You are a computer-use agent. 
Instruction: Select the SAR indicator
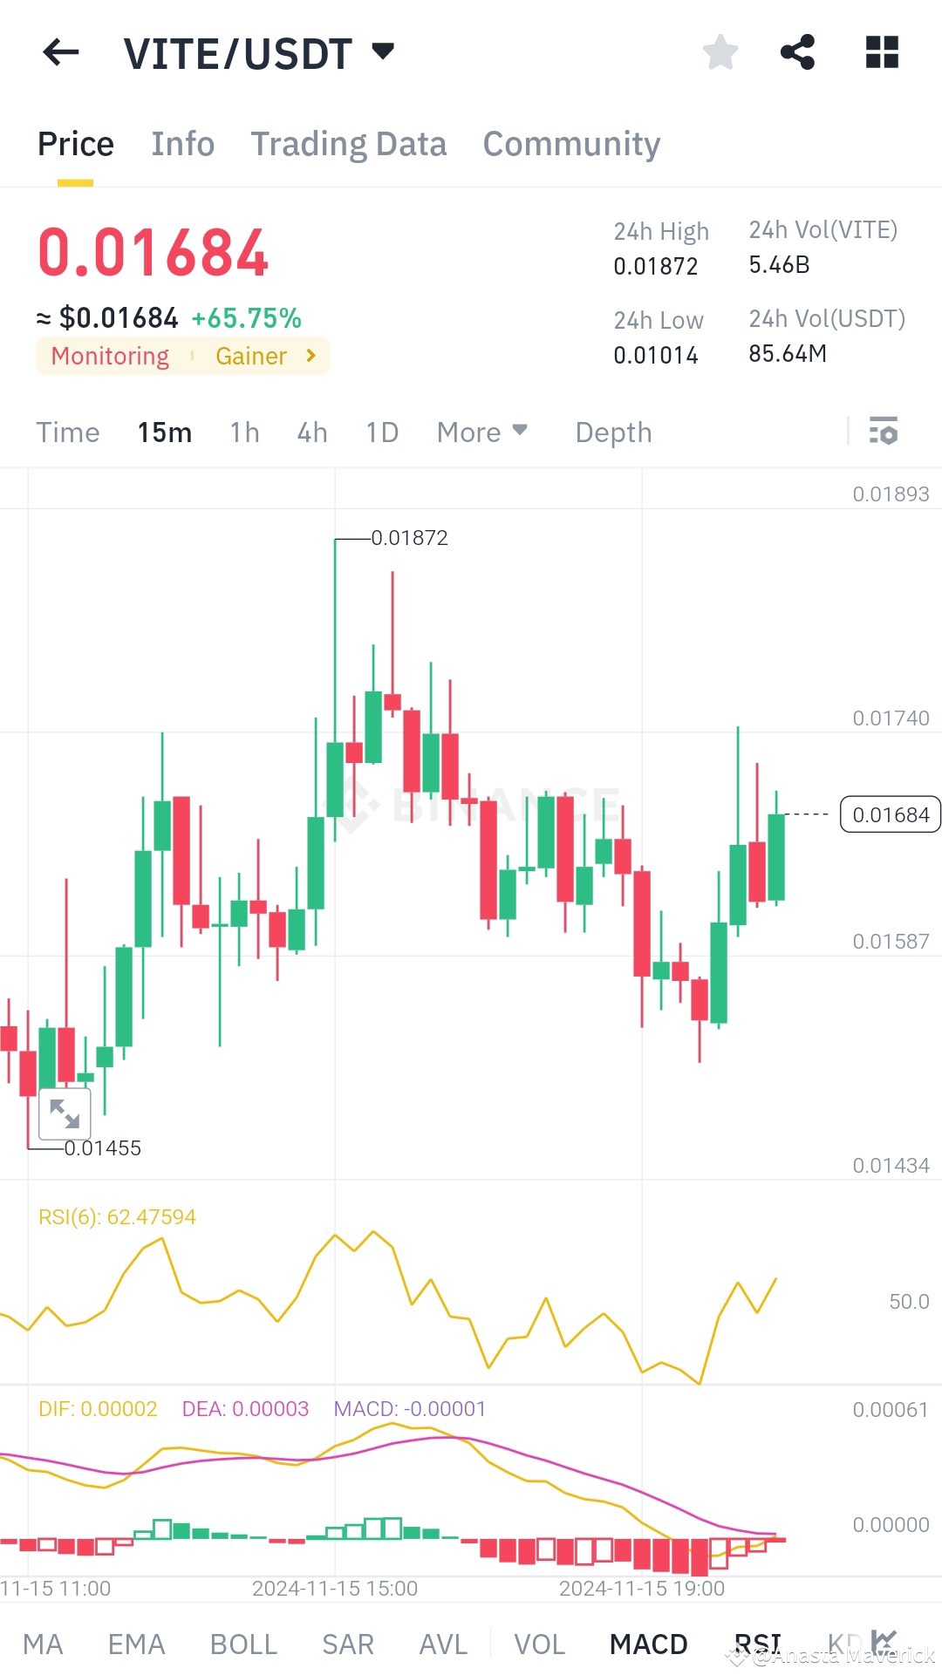click(x=346, y=1643)
